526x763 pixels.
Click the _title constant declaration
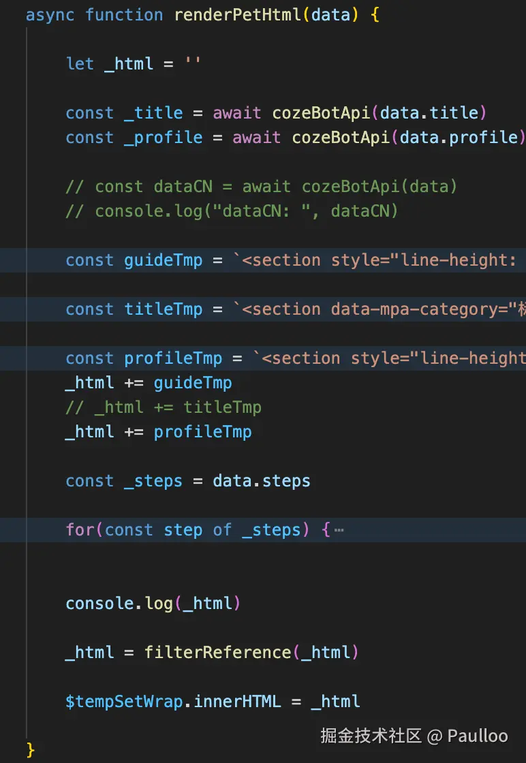click(x=153, y=113)
